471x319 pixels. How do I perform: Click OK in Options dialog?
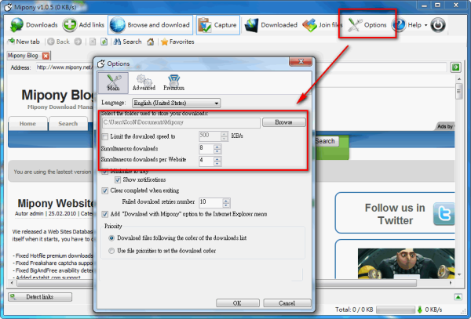pyautogui.click(x=237, y=303)
